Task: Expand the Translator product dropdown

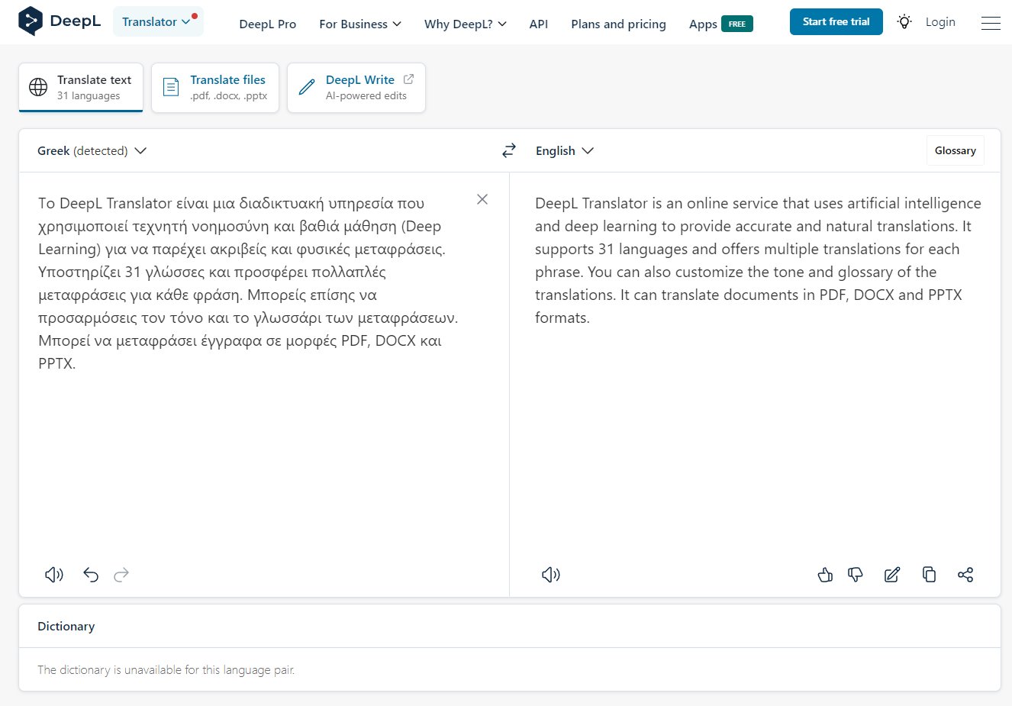Action: click(157, 22)
